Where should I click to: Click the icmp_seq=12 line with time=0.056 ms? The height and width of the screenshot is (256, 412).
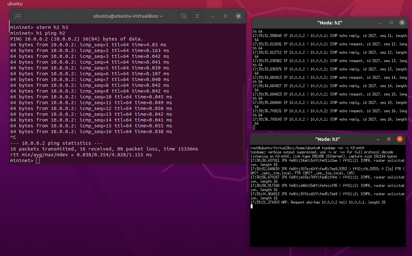click(91, 108)
